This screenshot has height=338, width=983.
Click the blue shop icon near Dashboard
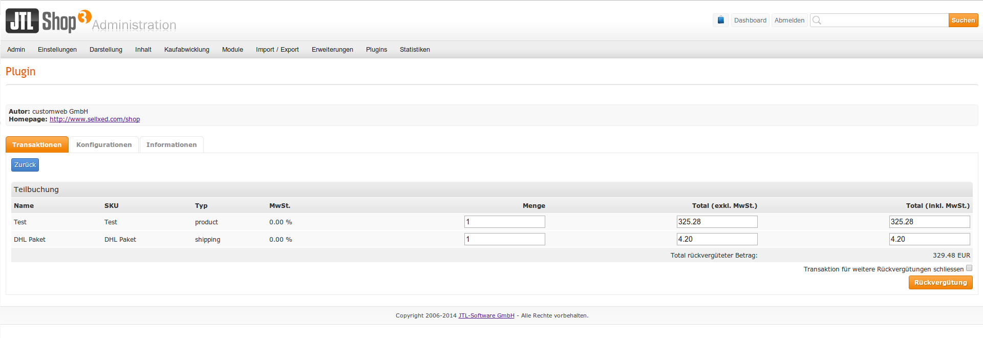pyautogui.click(x=720, y=20)
